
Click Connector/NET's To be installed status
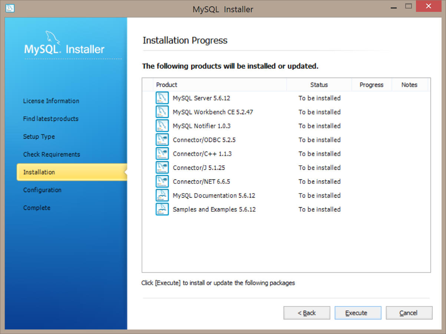[320, 182]
